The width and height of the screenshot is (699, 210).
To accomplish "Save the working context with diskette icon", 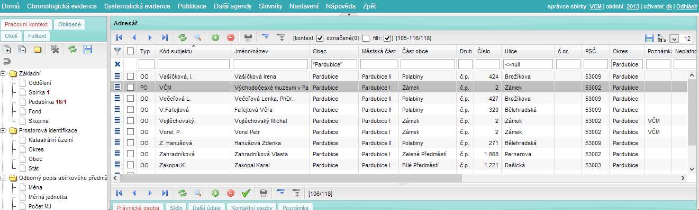I will pyautogui.click(x=88, y=49).
